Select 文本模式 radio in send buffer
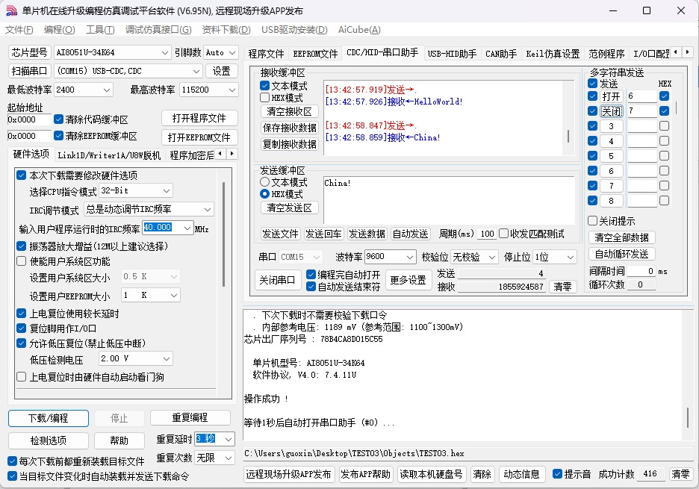The height and width of the screenshot is (489, 699). [x=264, y=182]
